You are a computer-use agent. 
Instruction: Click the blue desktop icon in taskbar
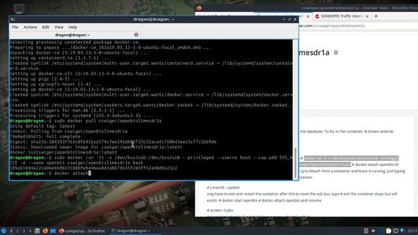click(53, 230)
